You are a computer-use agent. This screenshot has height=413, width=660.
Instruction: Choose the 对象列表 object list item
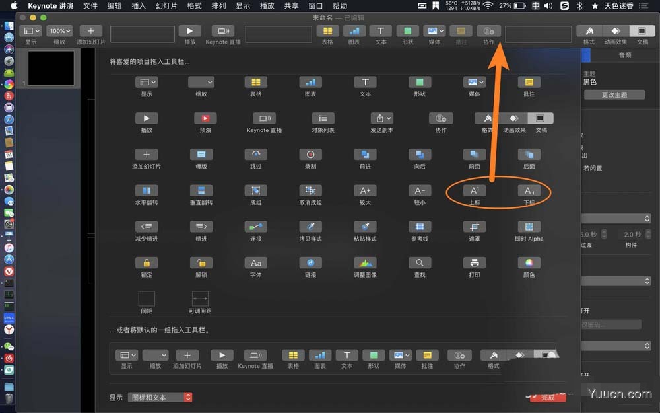pyautogui.click(x=323, y=118)
